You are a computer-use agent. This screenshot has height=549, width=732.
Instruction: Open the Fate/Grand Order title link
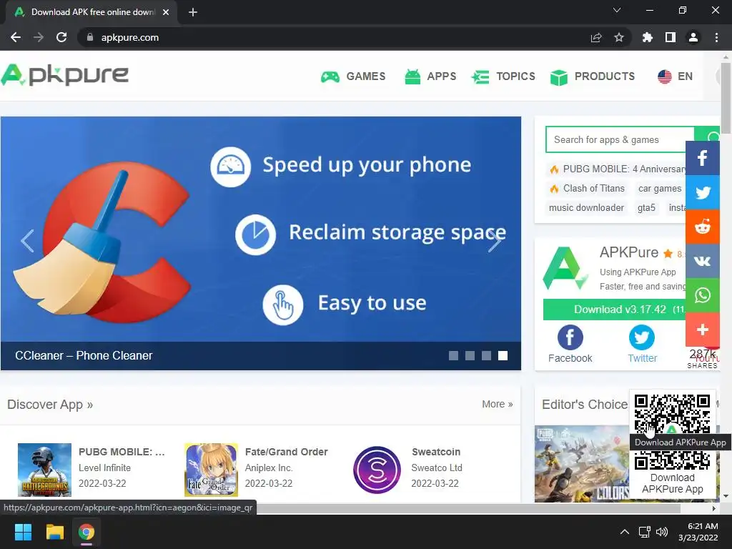click(286, 452)
